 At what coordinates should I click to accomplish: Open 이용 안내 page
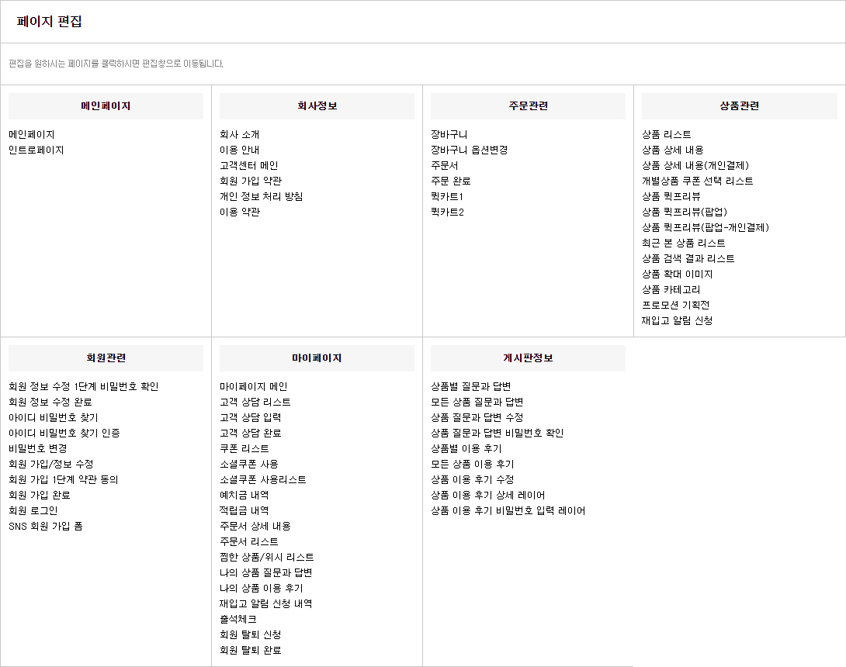click(x=240, y=150)
